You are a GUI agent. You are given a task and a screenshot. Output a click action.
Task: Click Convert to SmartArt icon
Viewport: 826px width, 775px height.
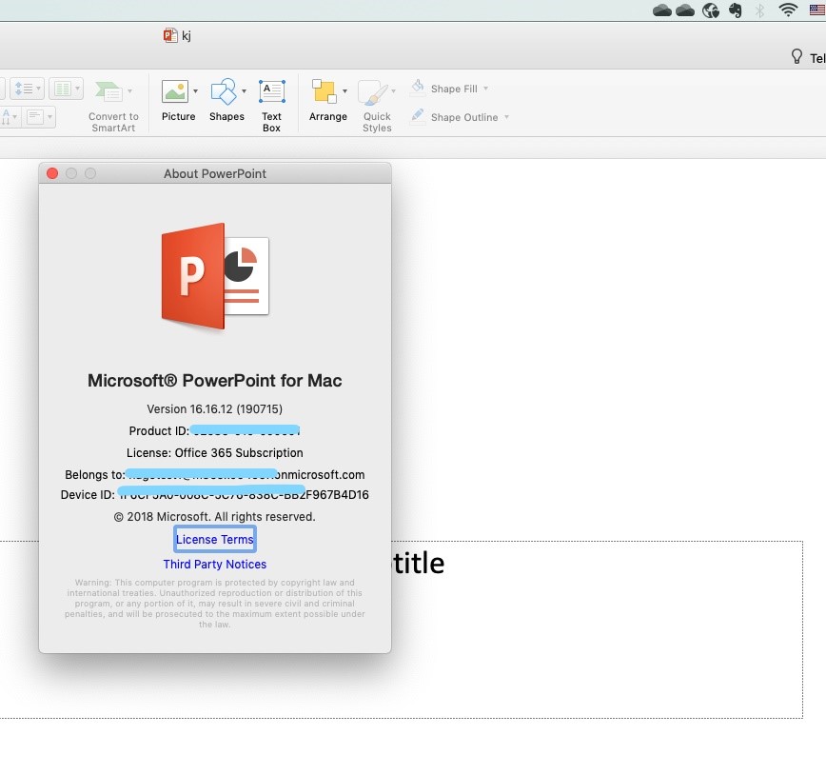pos(109,91)
